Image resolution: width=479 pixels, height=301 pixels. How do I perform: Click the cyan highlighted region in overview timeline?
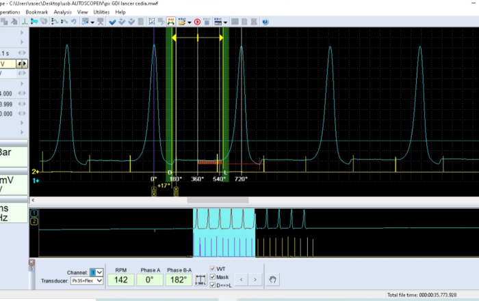pyautogui.click(x=224, y=232)
